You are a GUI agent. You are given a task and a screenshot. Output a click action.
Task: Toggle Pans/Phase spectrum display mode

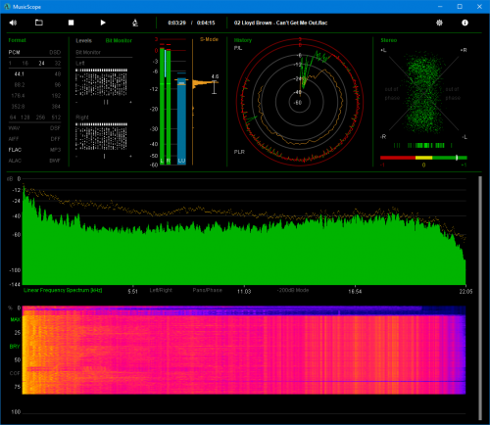(x=208, y=290)
